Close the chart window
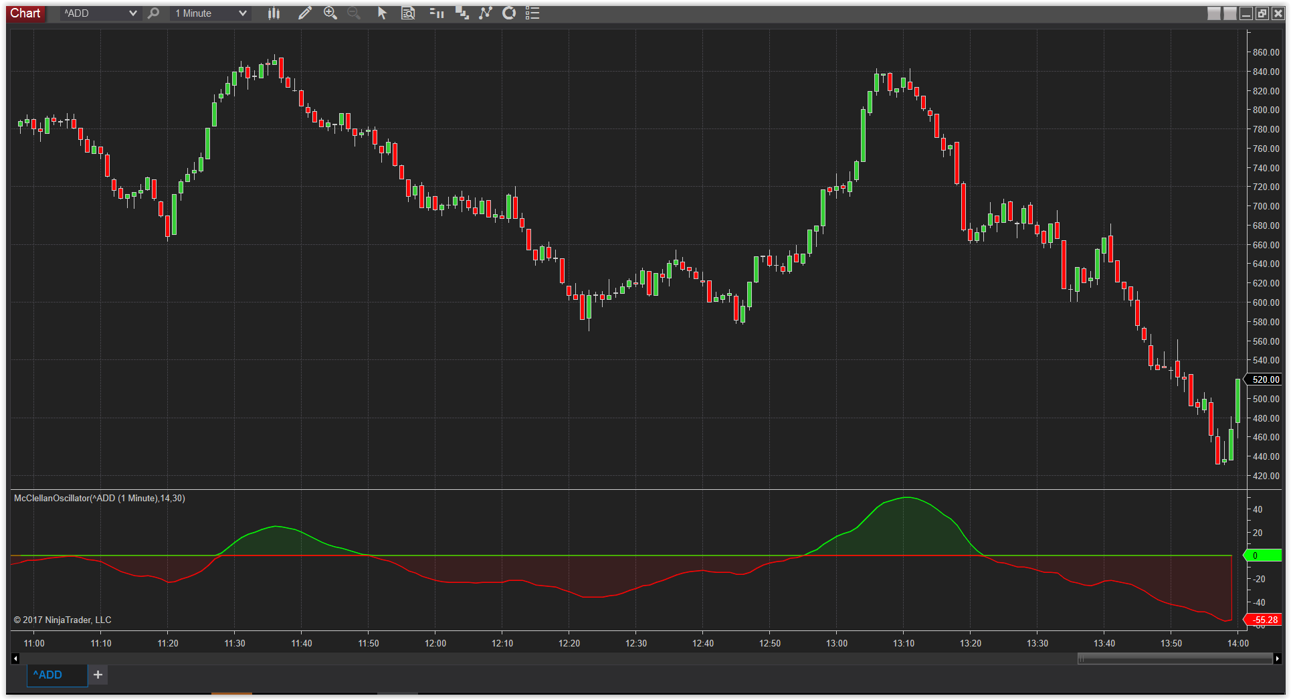1291x700 pixels. click(x=1278, y=13)
